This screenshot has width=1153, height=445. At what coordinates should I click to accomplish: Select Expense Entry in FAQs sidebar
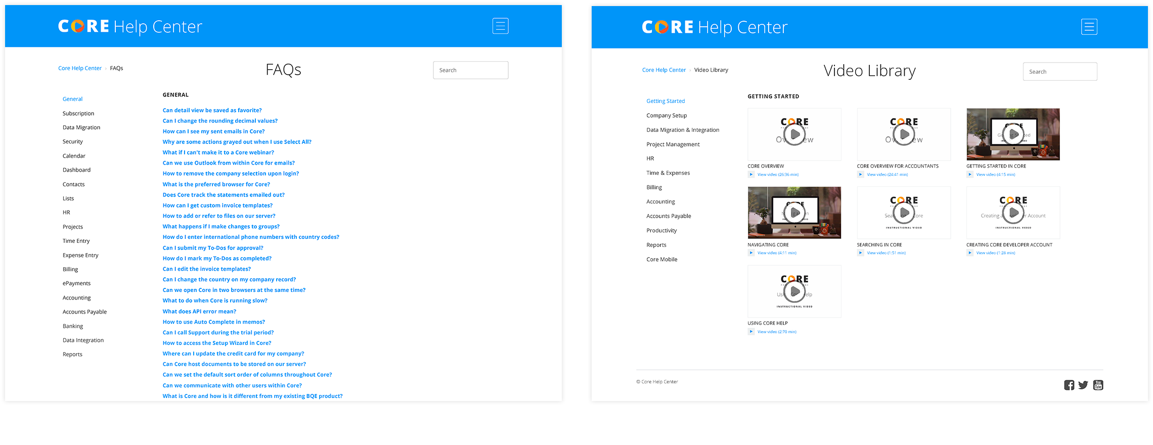pyautogui.click(x=80, y=255)
